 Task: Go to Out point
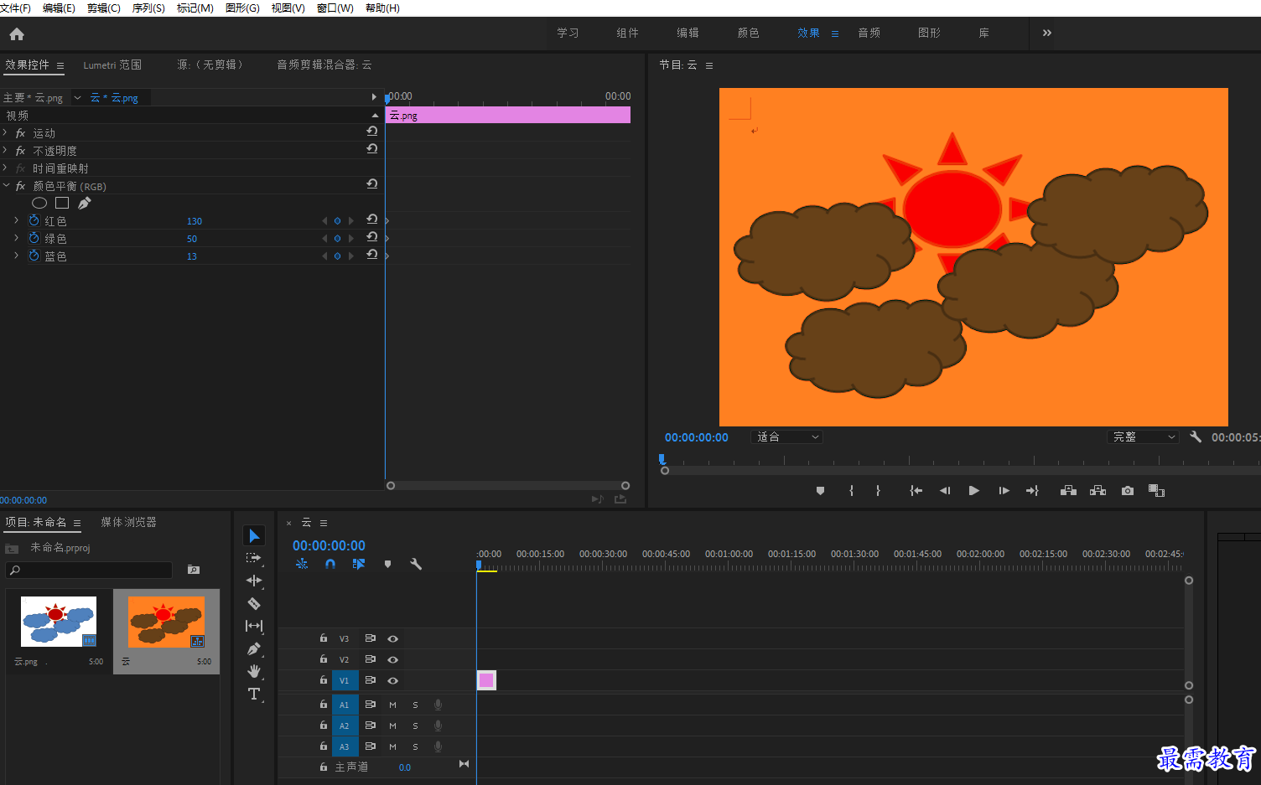point(1032,491)
